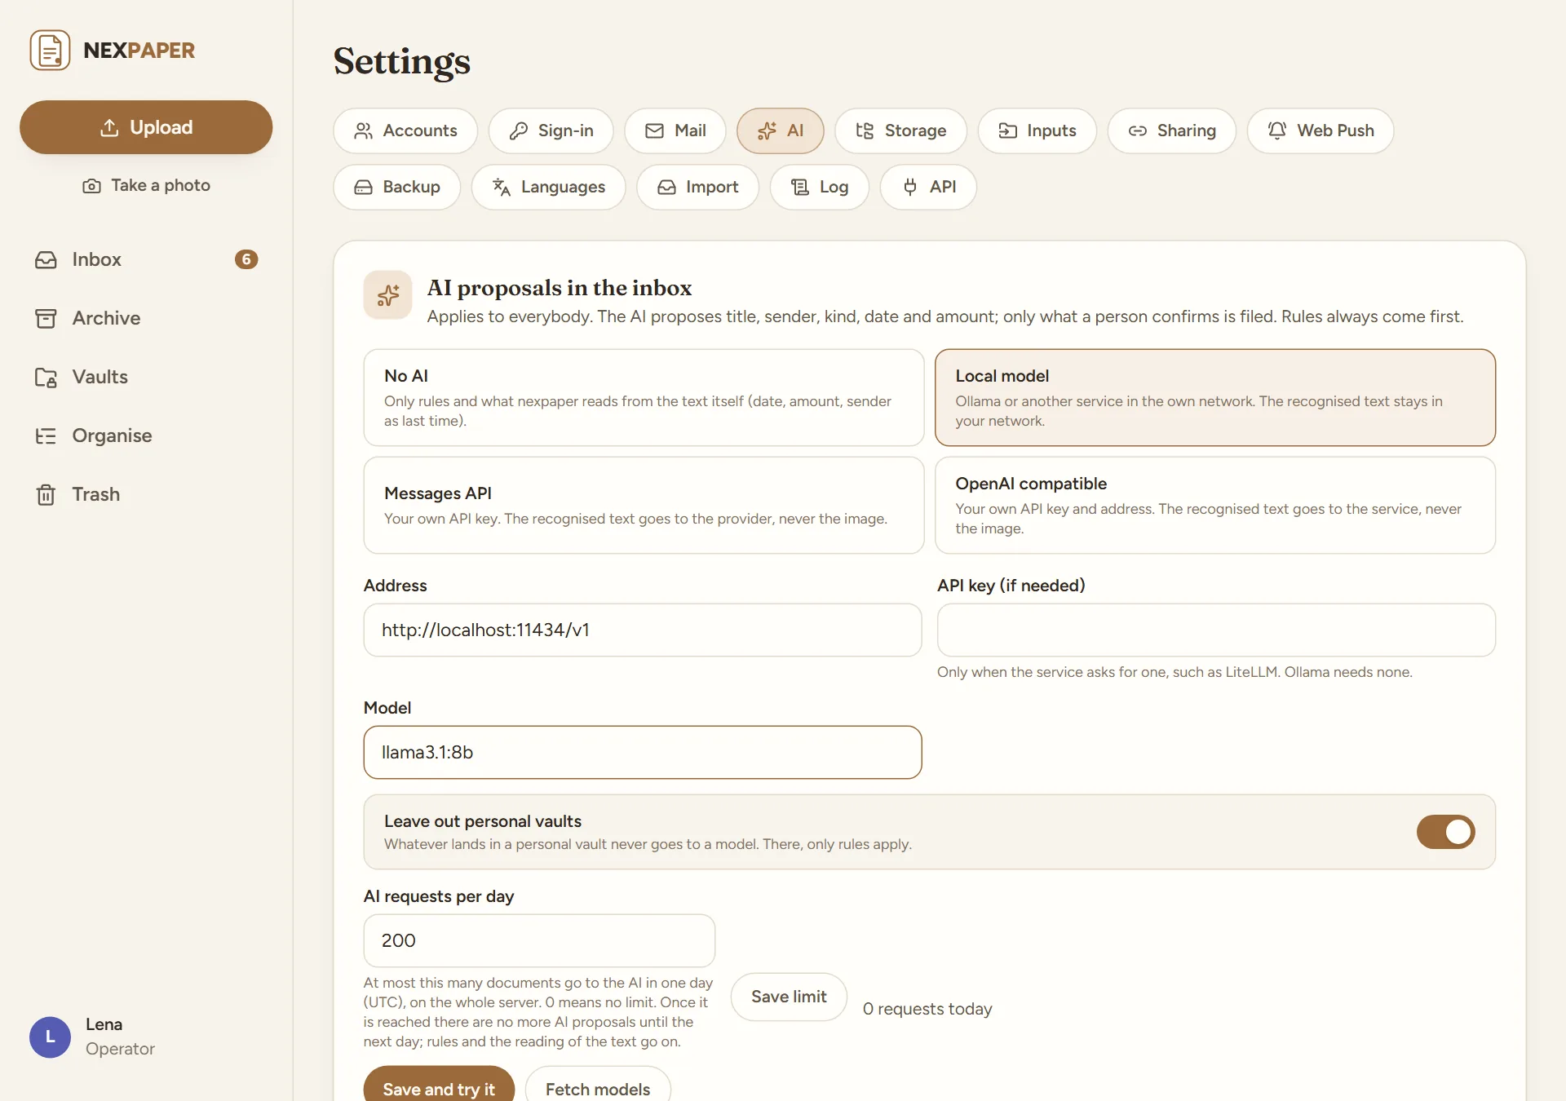Image resolution: width=1566 pixels, height=1101 pixels.
Task: Switch to the Accounts settings tab
Action: click(x=405, y=130)
